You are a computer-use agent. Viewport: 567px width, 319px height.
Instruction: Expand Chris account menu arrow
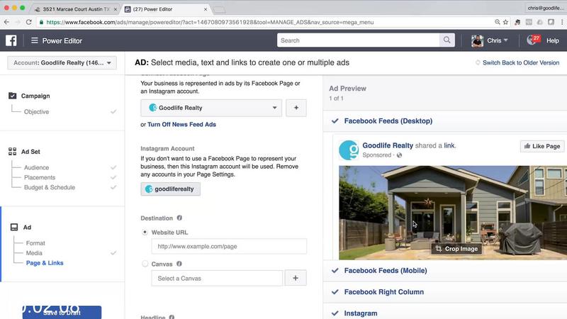505,40
